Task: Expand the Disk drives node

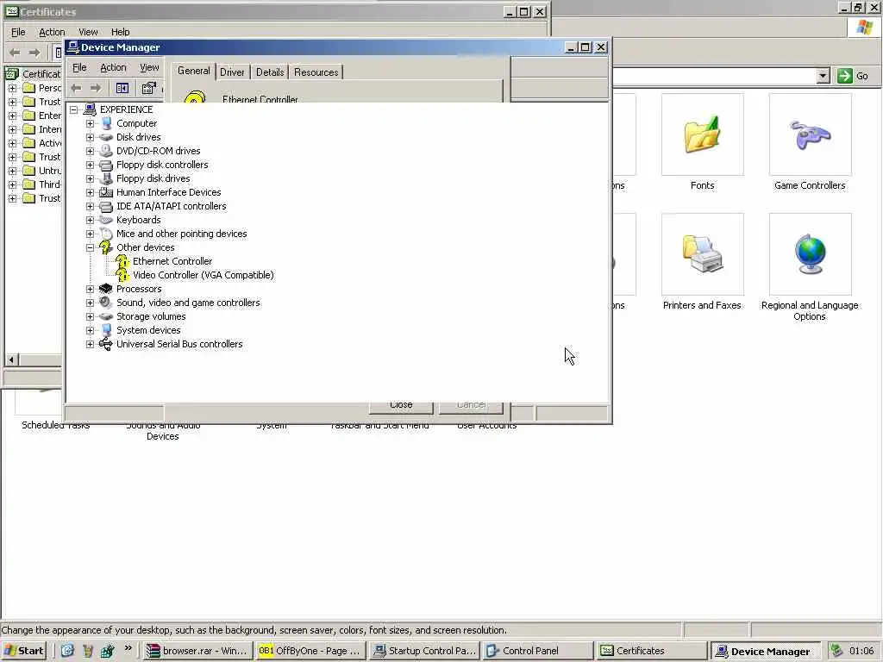Action: point(90,137)
